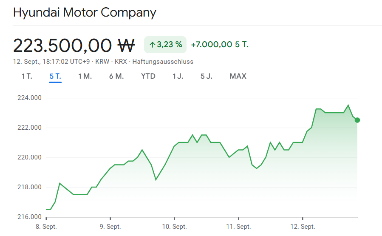Click the 224.000 price axis label

click(x=29, y=98)
